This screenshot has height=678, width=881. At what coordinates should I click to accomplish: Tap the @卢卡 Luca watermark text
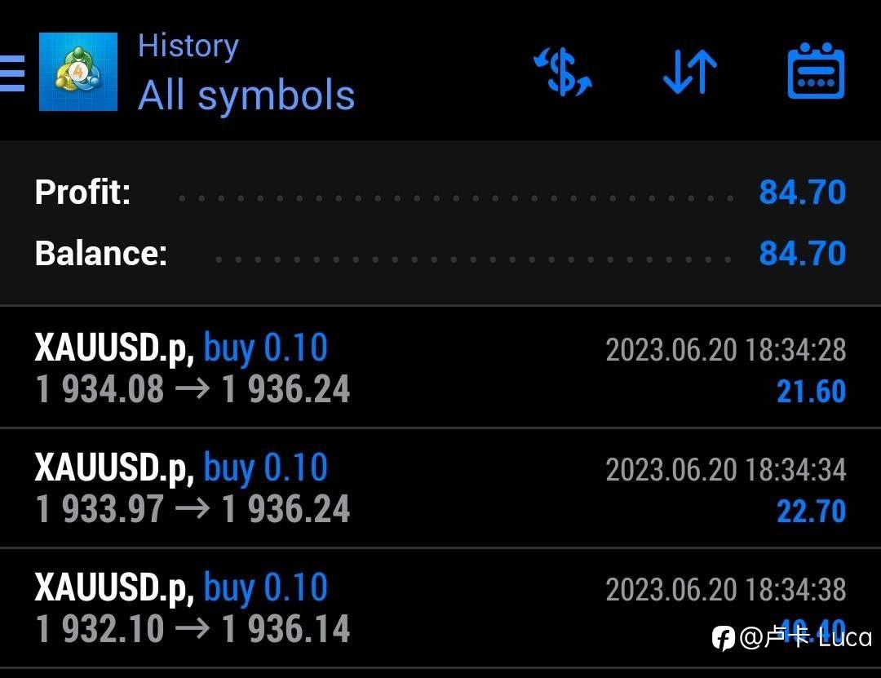806,637
